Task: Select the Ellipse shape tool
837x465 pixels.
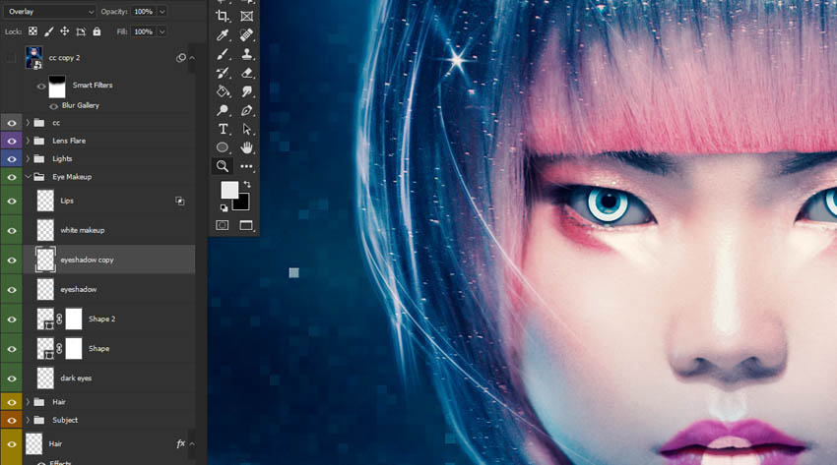Action: [x=223, y=147]
